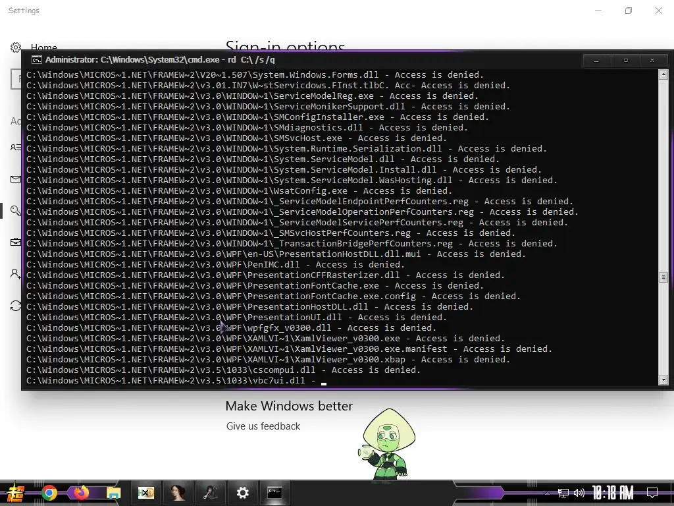This screenshot has height=506, width=674.
Task: Click the PenIMC.dll output line
Action: (215, 265)
